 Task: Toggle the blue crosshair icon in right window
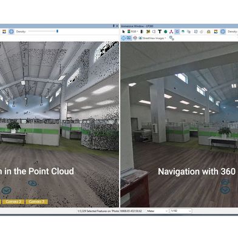pyautogui.click(x=223, y=32)
